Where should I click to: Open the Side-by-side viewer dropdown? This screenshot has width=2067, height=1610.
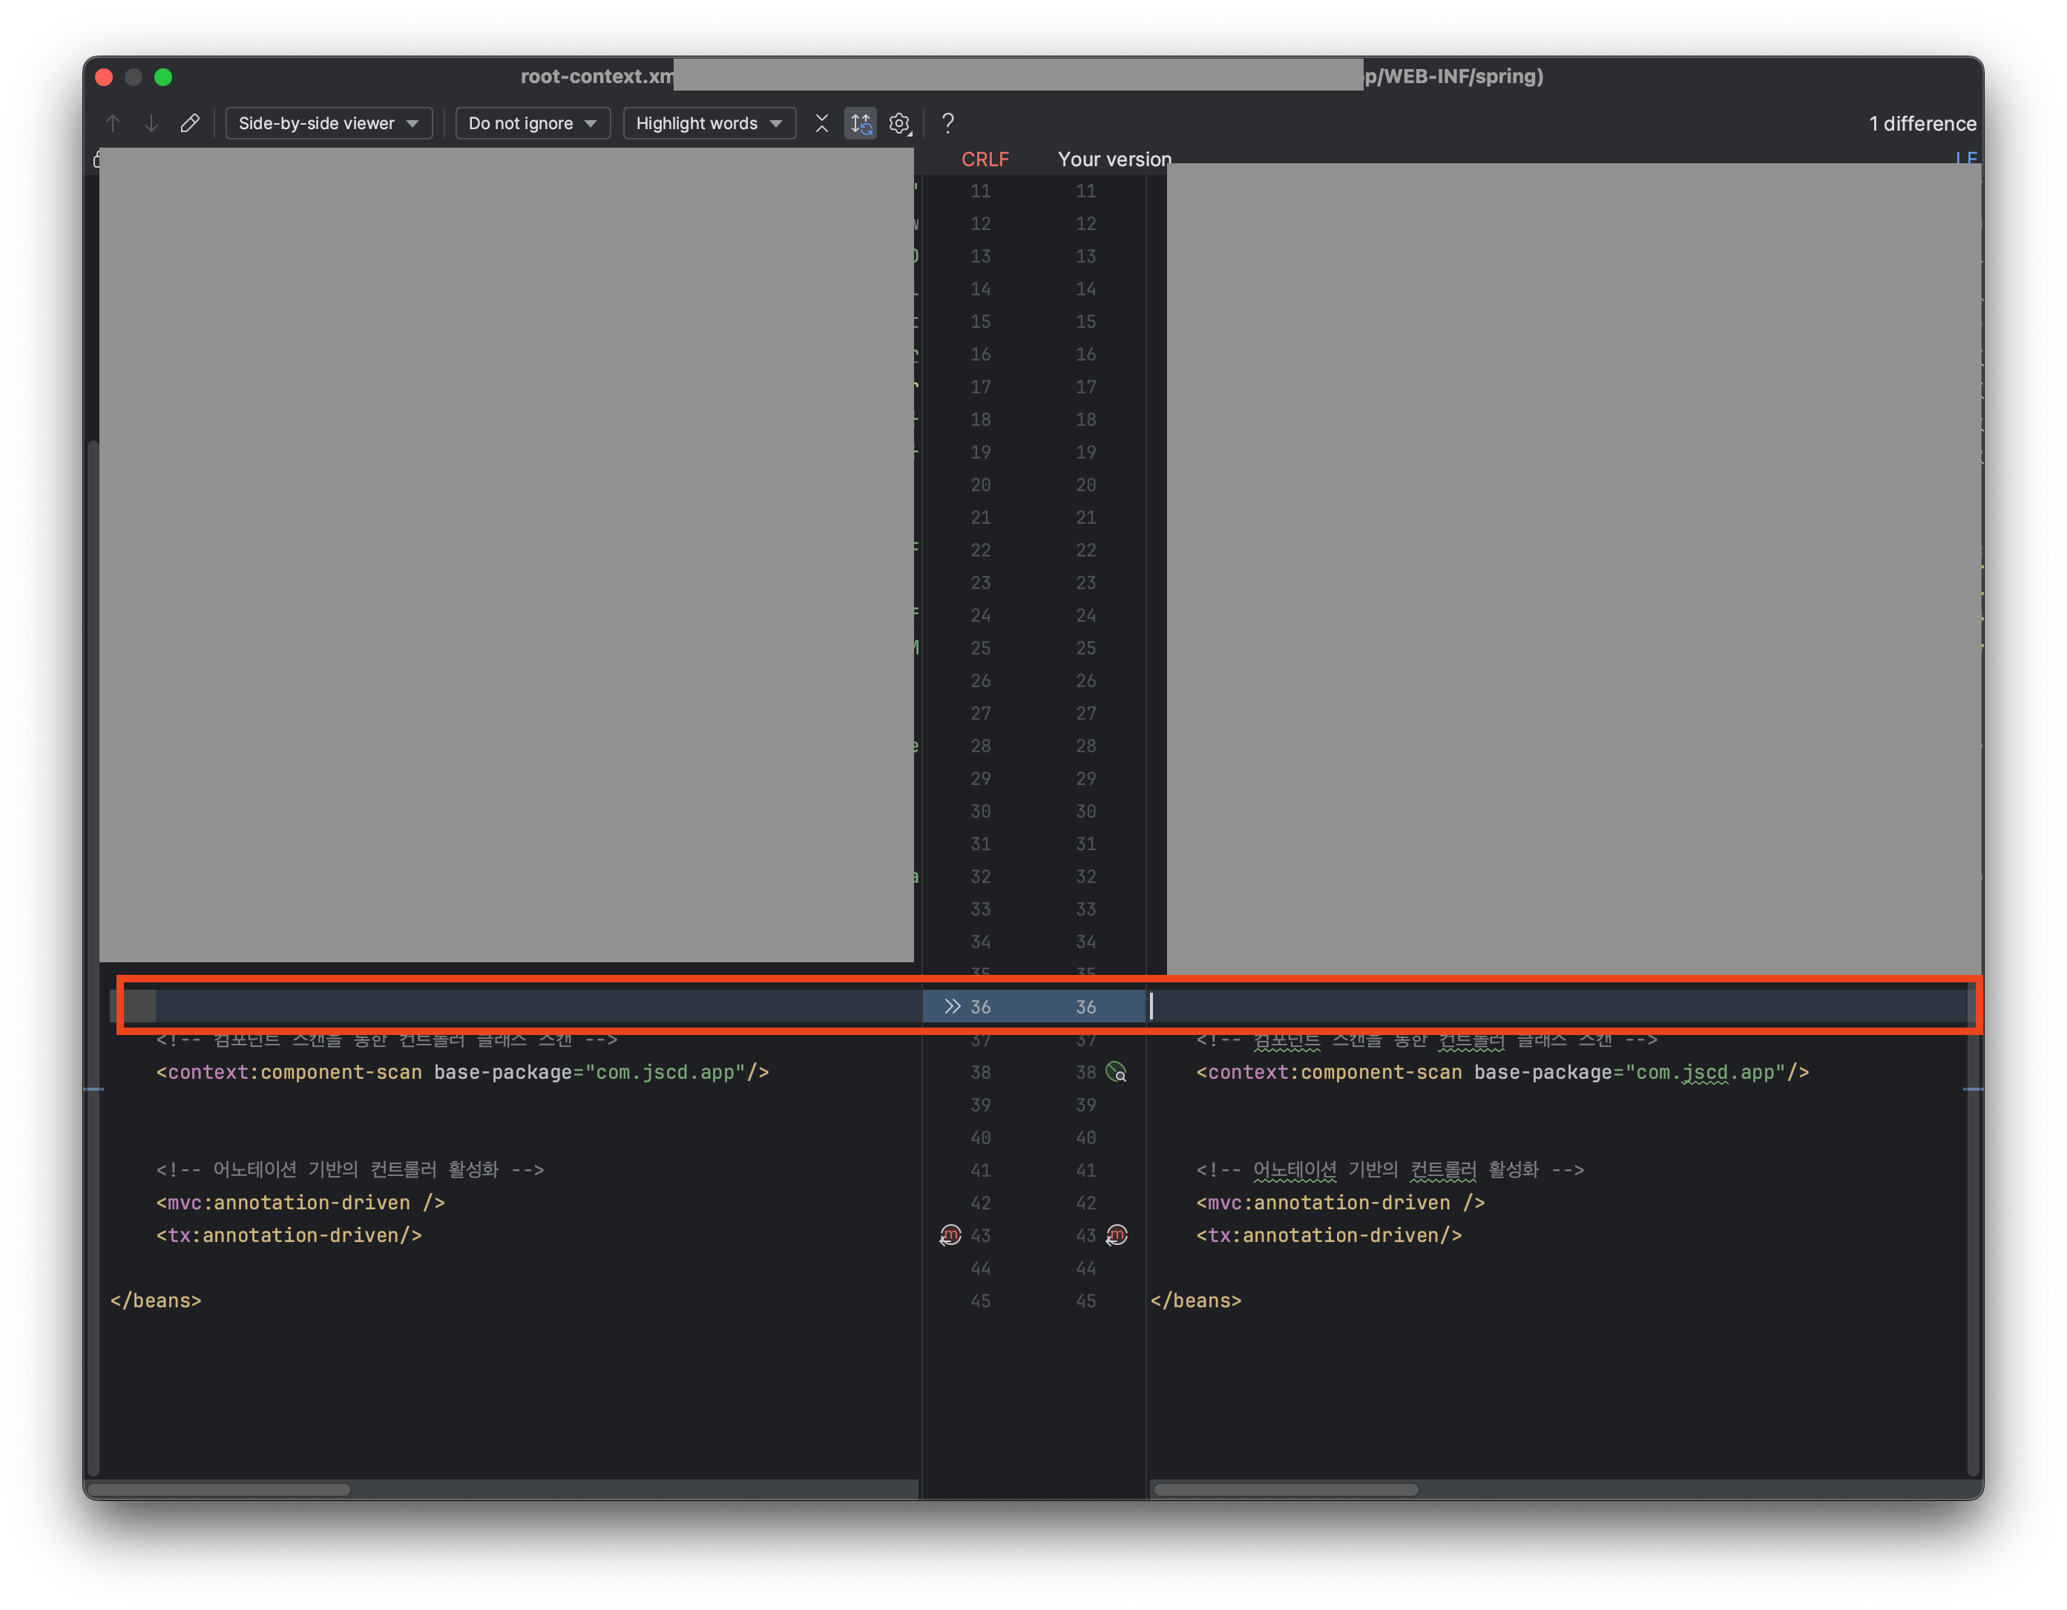click(329, 123)
